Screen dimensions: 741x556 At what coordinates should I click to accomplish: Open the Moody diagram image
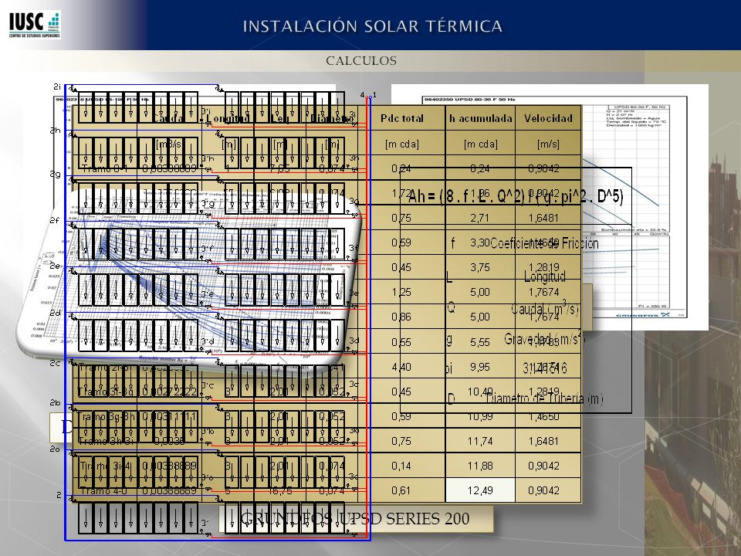click(189, 280)
